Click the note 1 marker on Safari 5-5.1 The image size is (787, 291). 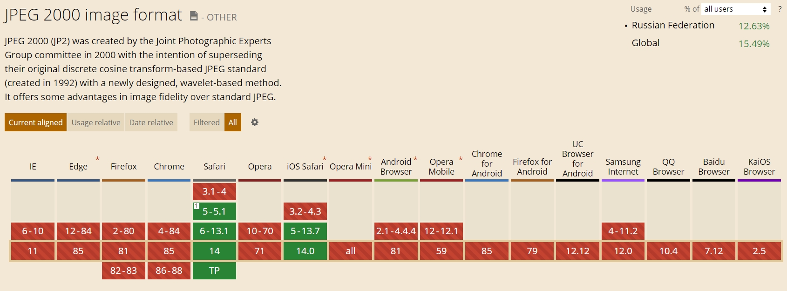coord(197,206)
